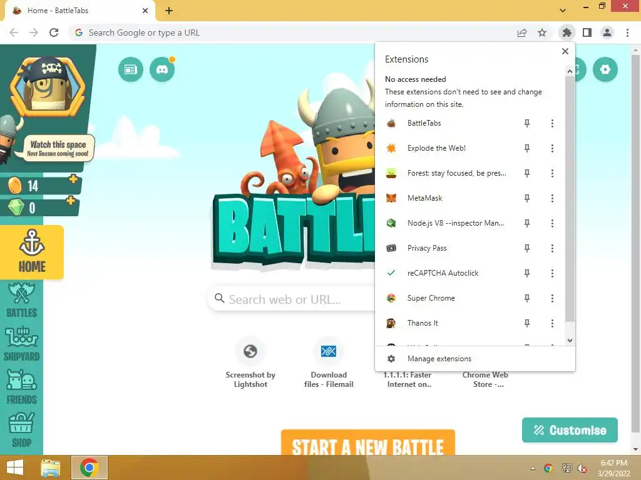Click the Search web or URL box
641x480 pixels.
tap(291, 299)
